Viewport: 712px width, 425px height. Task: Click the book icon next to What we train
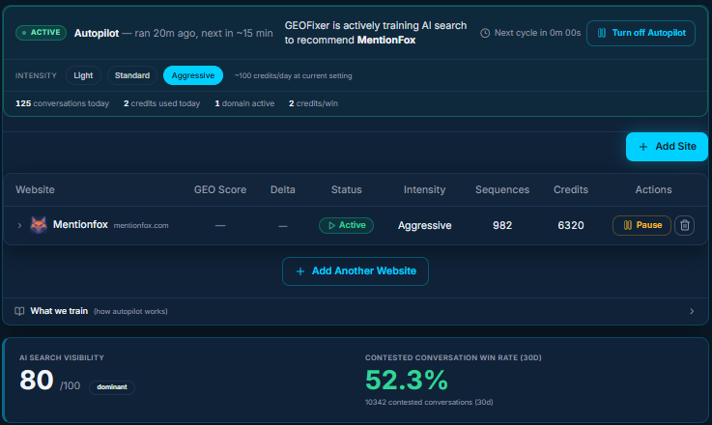tap(19, 311)
